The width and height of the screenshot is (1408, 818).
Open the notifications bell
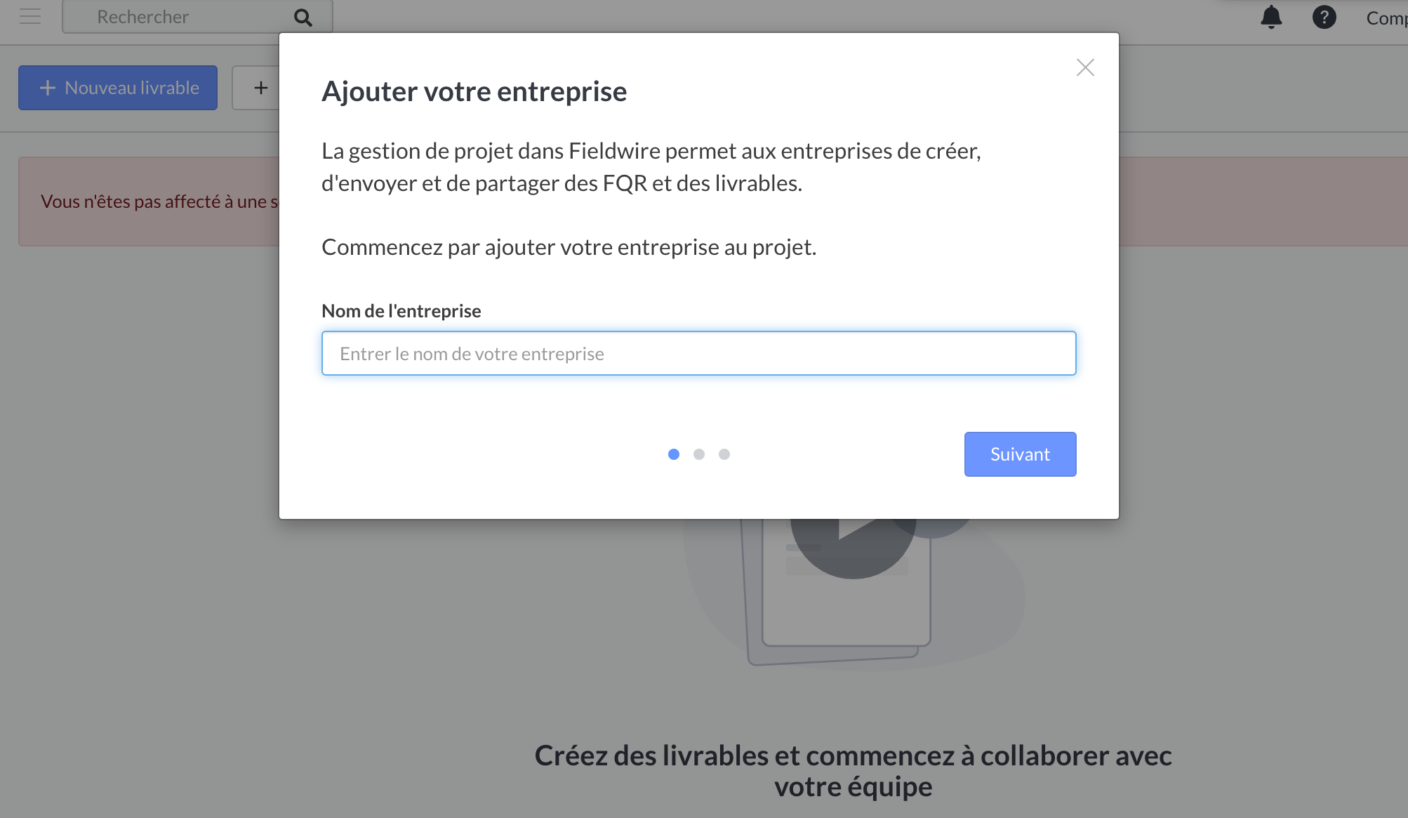[1271, 17]
